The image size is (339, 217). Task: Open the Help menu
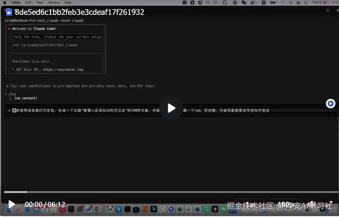[x=68, y=3]
